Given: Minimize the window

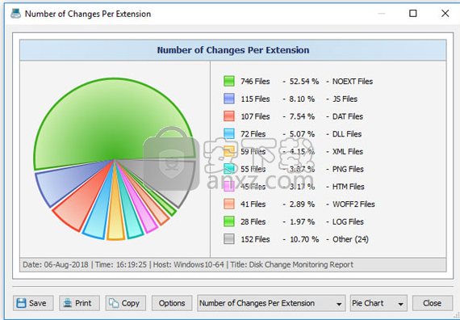Looking at the screenshot, I should [x=381, y=13].
